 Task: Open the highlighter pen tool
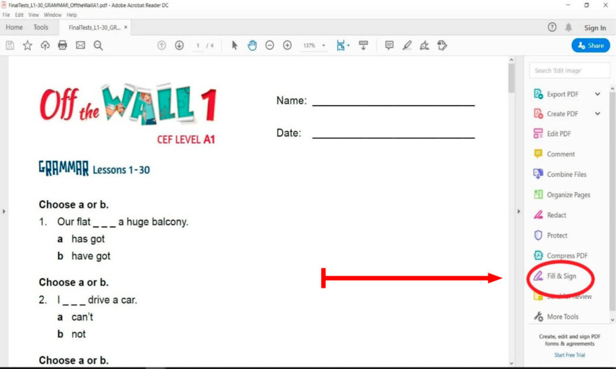point(407,46)
